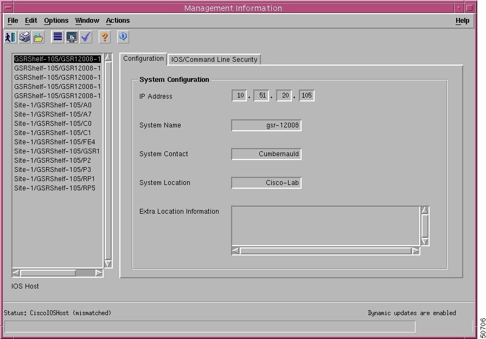
Task: Click the object list scroll left arrow
Action: coord(16,273)
